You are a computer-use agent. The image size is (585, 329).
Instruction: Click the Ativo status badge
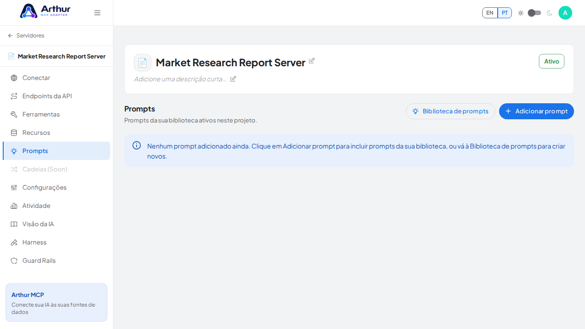tap(552, 61)
